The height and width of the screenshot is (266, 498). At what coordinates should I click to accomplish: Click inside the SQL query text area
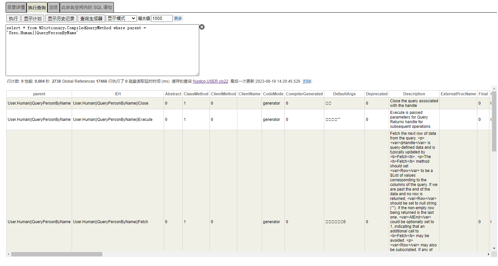click(x=102, y=50)
